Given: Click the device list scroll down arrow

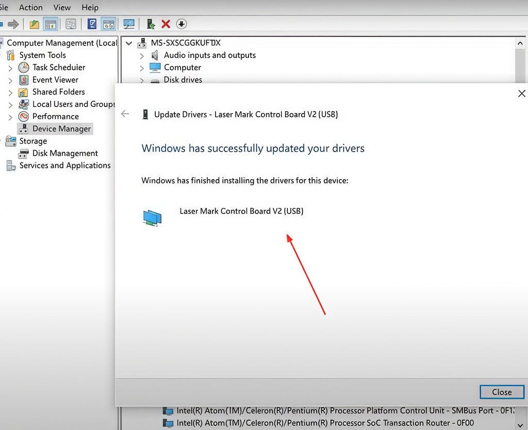Looking at the screenshot, I should coord(520,425).
